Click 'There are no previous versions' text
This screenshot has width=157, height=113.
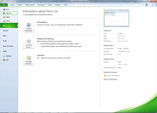pos(56,58)
